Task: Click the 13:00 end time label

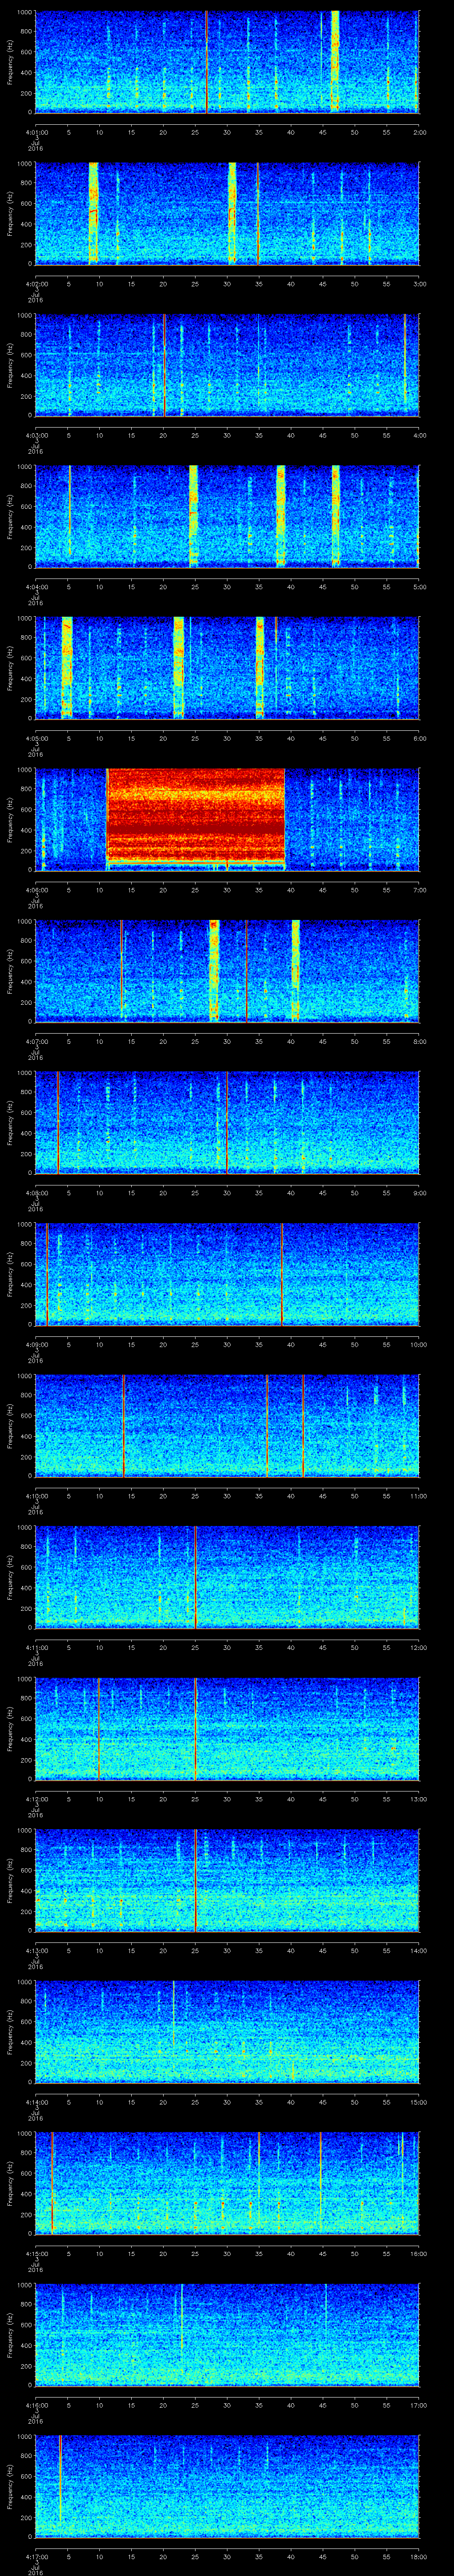Action: [x=418, y=1799]
